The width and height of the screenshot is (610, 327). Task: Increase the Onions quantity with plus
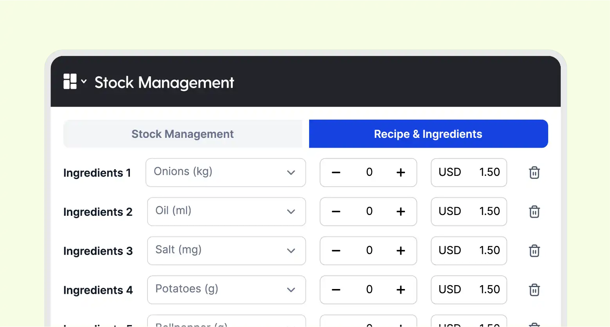(x=401, y=173)
